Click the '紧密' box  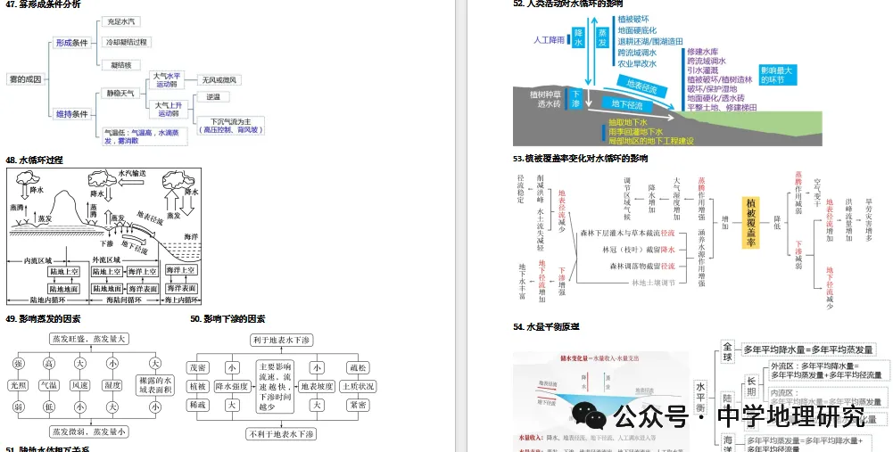pyautogui.click(x=359, y=405)
